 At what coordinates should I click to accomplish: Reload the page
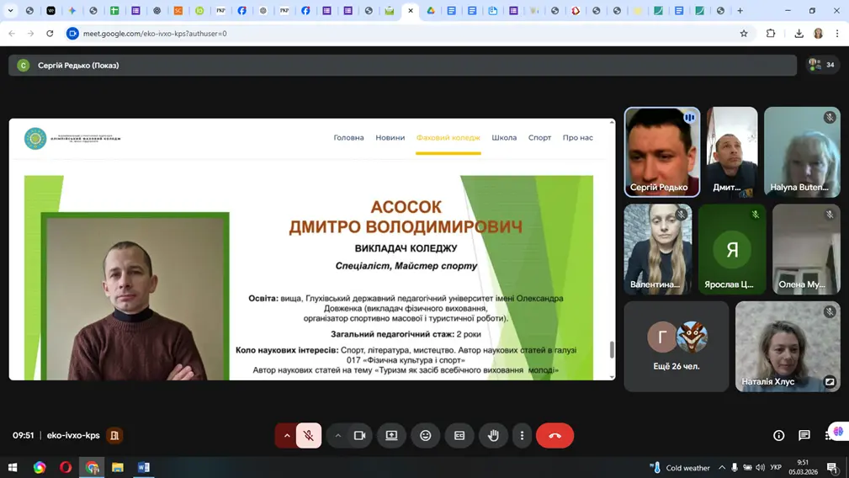point(50,34)
